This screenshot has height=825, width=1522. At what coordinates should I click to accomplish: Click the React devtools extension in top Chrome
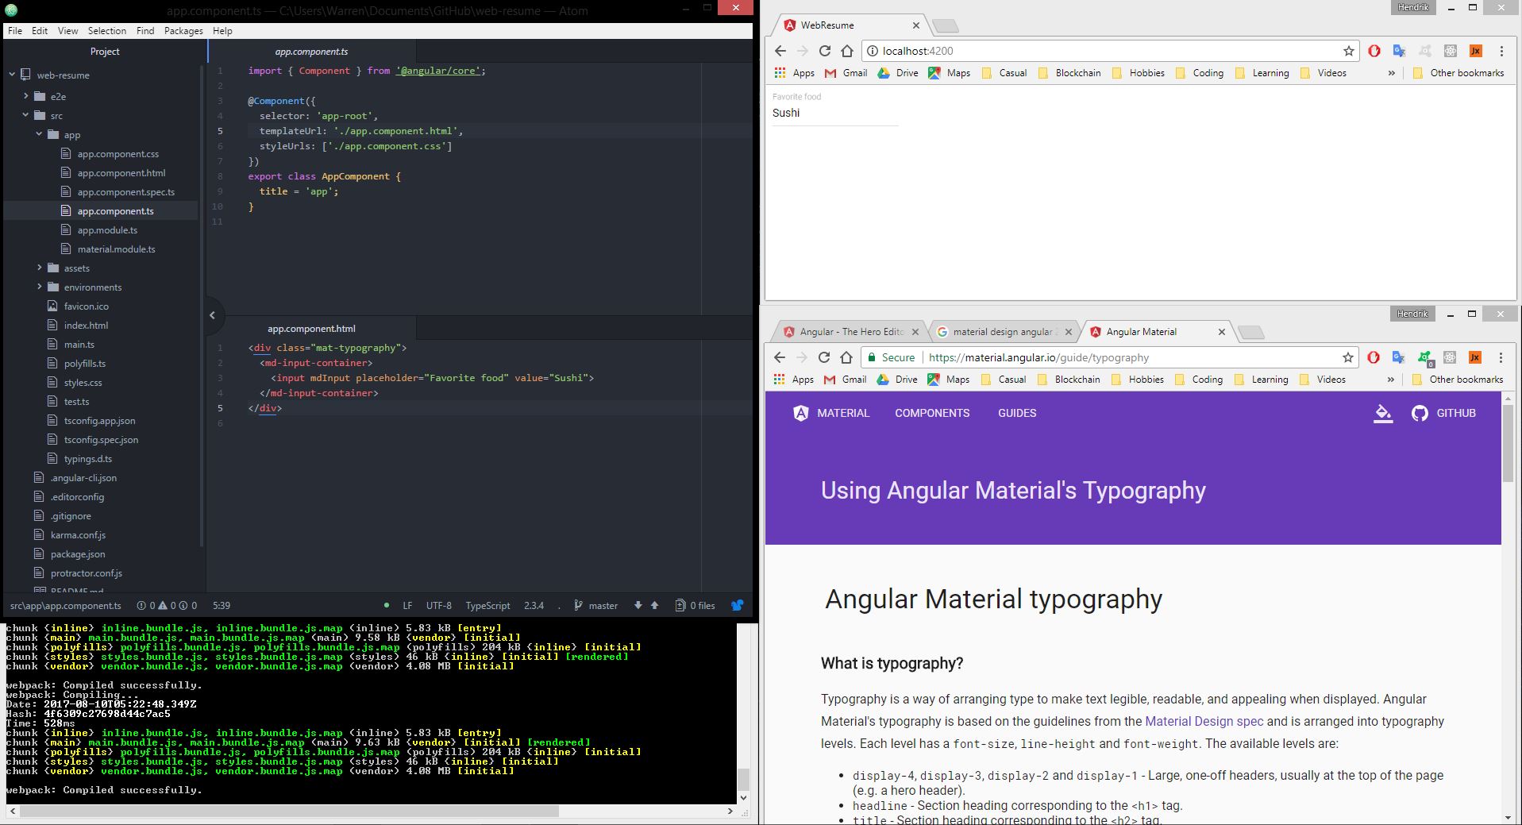(x=1451, y=51)
